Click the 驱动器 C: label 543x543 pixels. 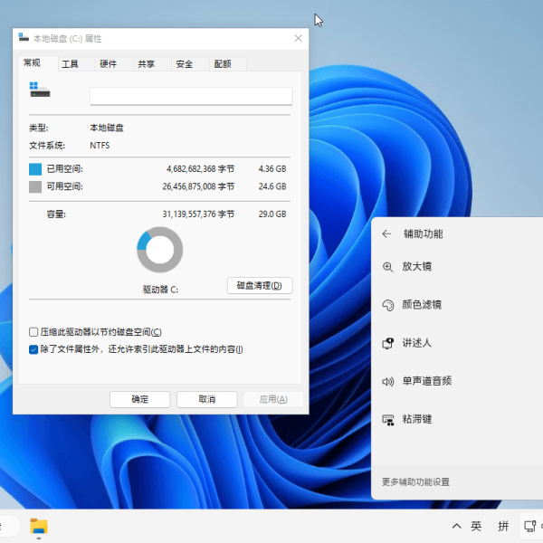coord(160,290)
